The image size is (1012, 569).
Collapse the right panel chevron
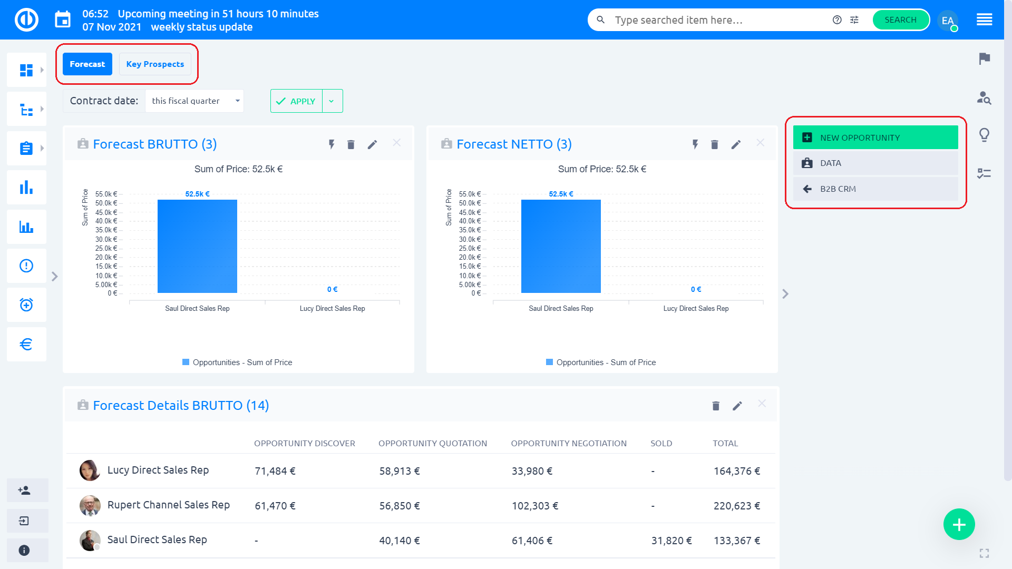coord(785,294)
